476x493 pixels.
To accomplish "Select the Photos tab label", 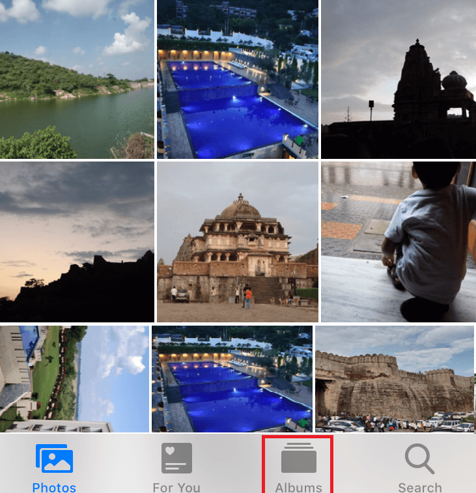I will (x=54, y=486).
